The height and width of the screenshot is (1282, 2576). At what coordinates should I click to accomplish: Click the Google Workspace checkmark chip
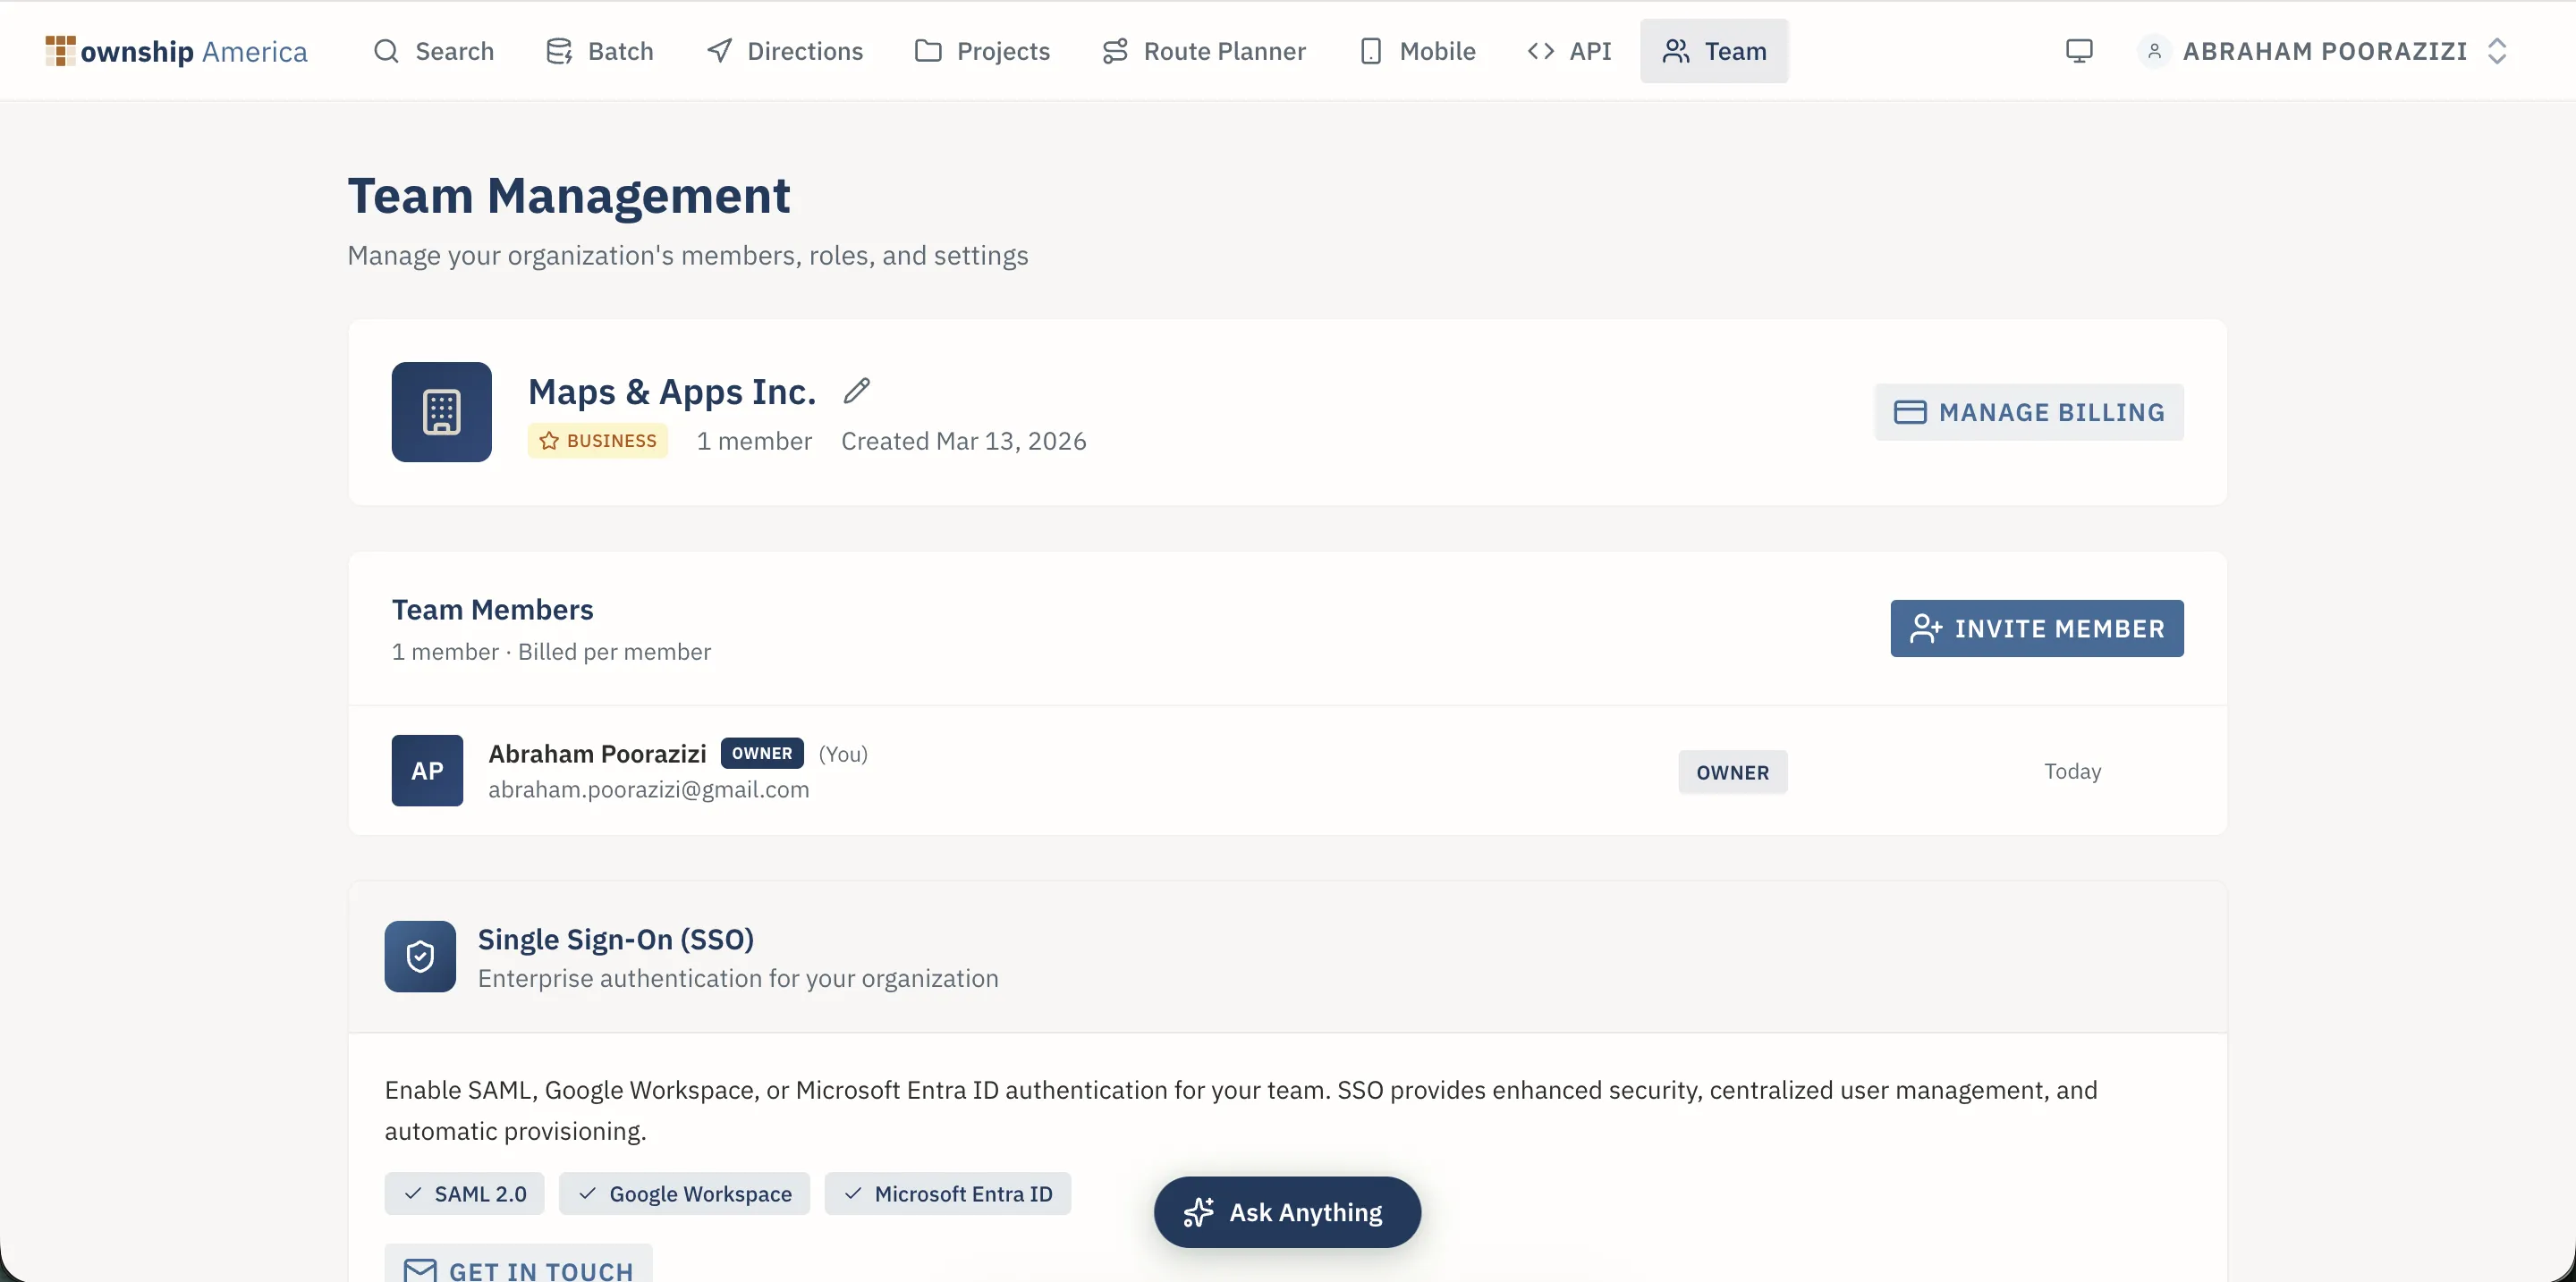(x=684, y=1194)
